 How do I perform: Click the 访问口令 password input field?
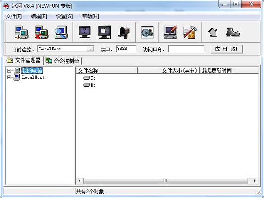click(186, 49)
